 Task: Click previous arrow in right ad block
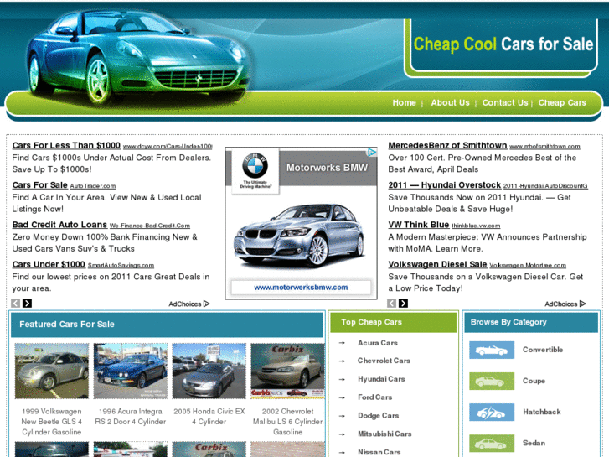tap(392, 304)
